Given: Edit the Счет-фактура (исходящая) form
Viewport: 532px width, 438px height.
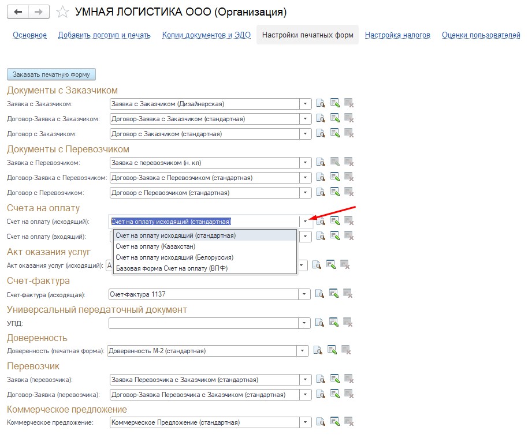Looking at the screenshot, I should click(x=333, y=294).
